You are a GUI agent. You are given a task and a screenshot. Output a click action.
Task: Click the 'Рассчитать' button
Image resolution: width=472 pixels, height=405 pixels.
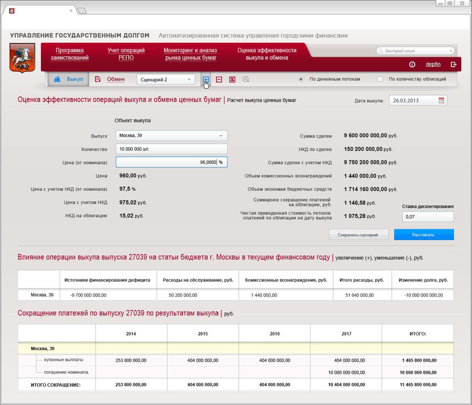424,235
